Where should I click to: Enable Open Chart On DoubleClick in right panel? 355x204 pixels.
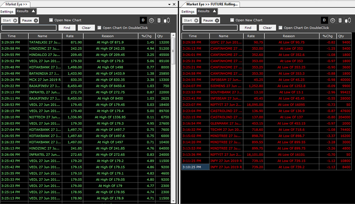(x=280, y=28)
